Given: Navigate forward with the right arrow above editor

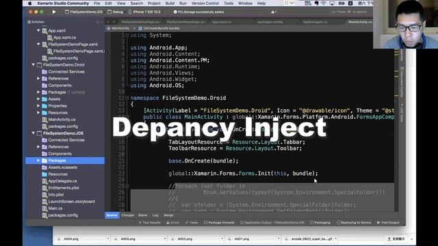Looking at the screenshot, I should coord(114,22).
